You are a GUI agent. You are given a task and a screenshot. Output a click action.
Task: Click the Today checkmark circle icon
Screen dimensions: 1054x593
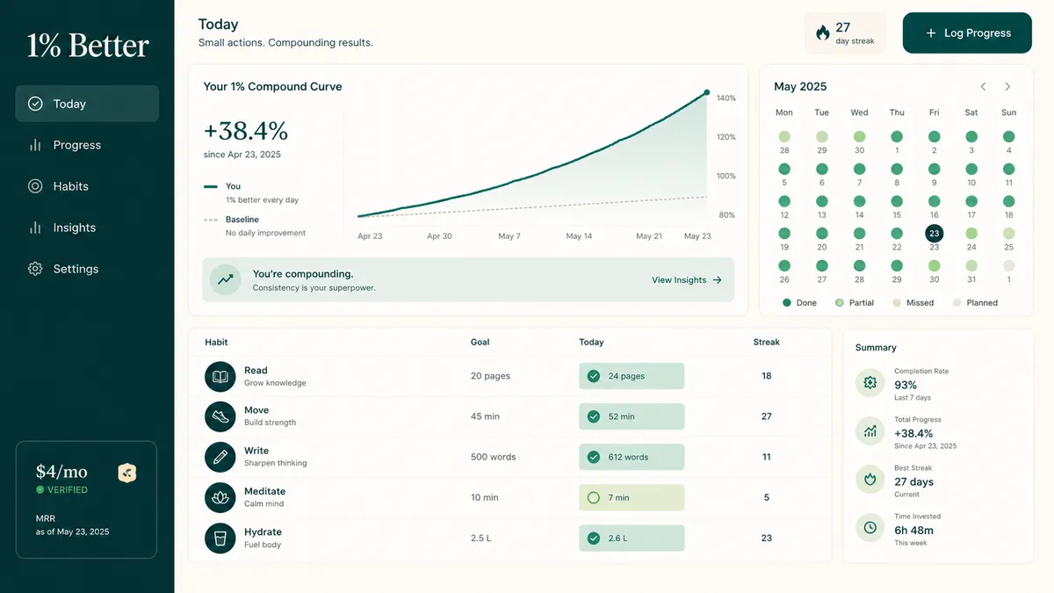pos(35,104)
